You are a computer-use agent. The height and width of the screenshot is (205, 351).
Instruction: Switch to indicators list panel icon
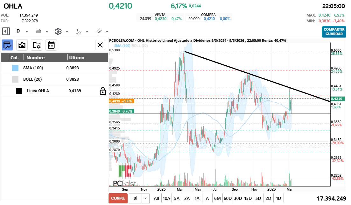click(x=8, y=45)
